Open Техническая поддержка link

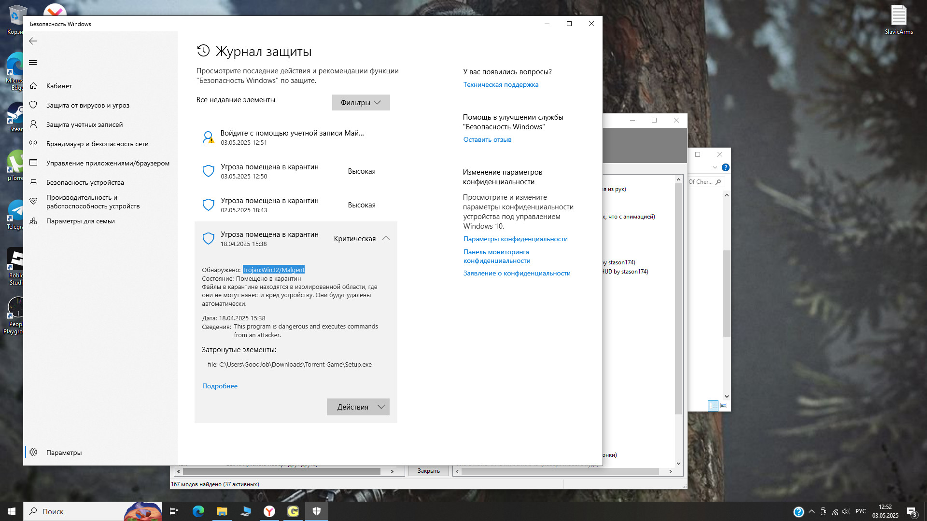[x=501, y=84]
